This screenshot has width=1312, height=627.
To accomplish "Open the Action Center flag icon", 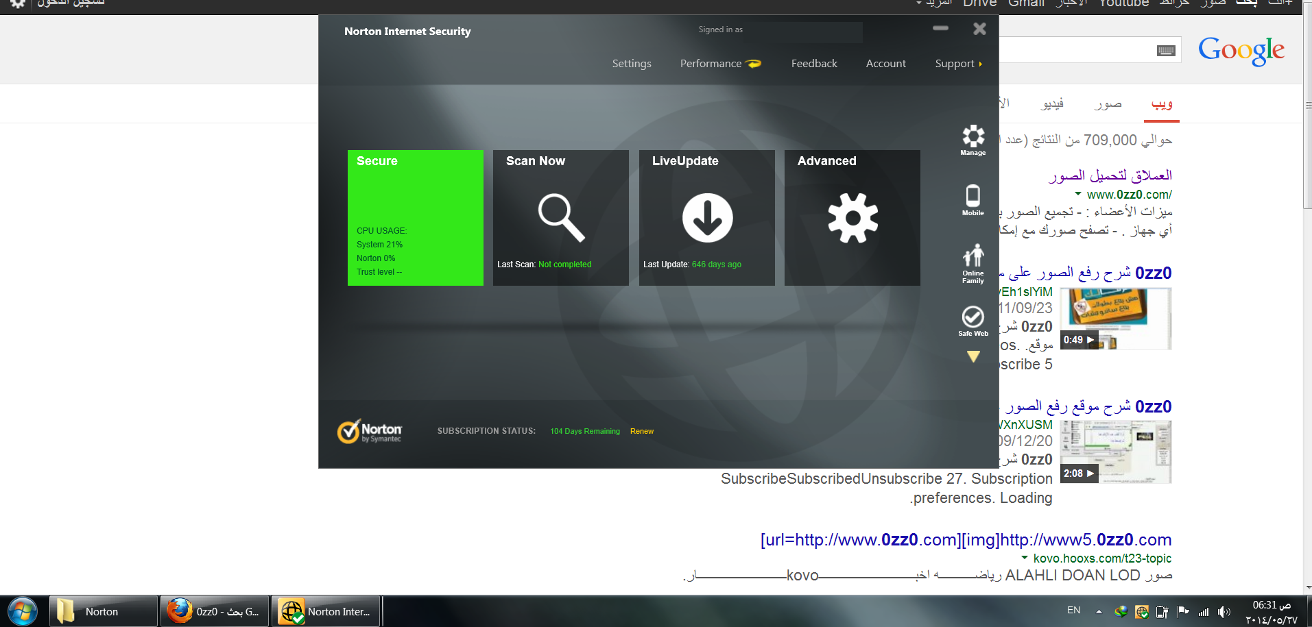I will 1183,612.
